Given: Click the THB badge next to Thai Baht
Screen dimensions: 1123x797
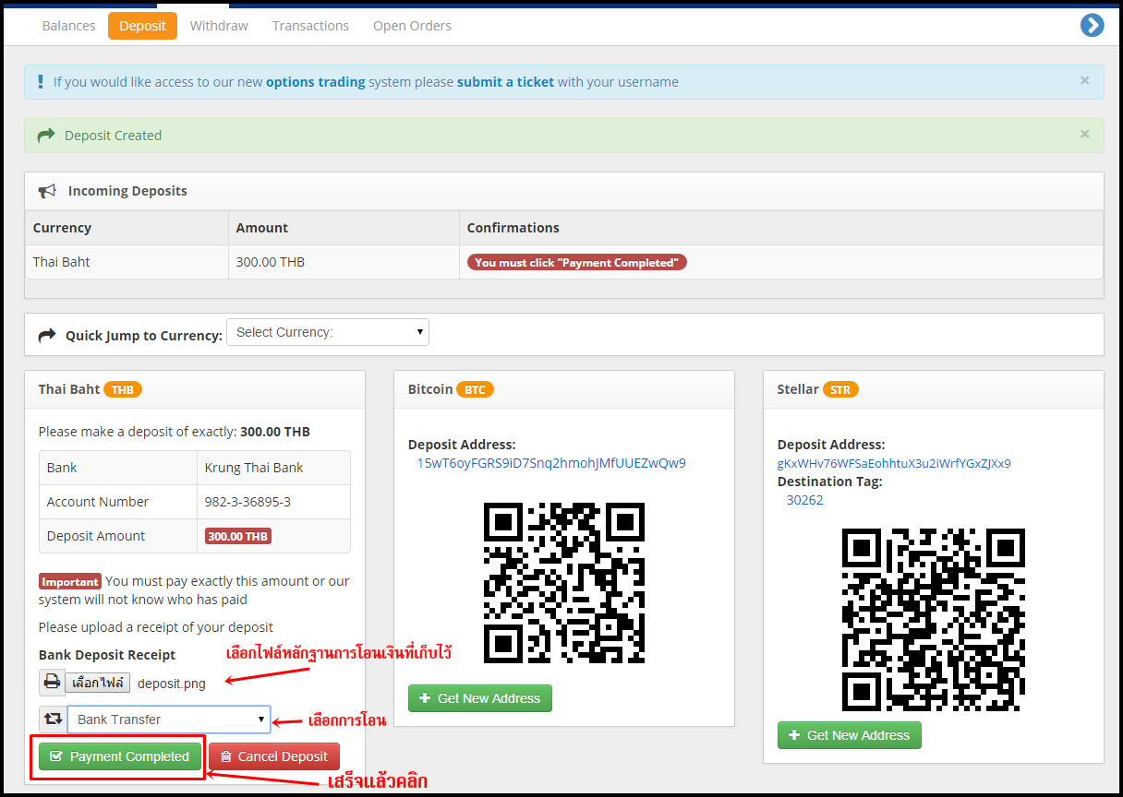Looking at the screenshot, I should (x=123, y=389).
